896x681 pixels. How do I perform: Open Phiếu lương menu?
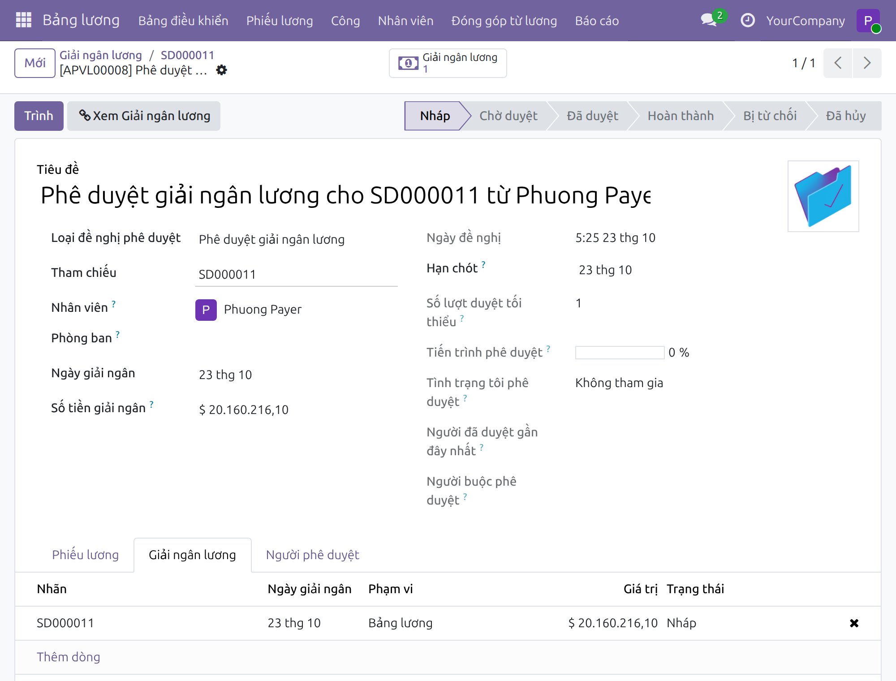click(x=280, y=21)
